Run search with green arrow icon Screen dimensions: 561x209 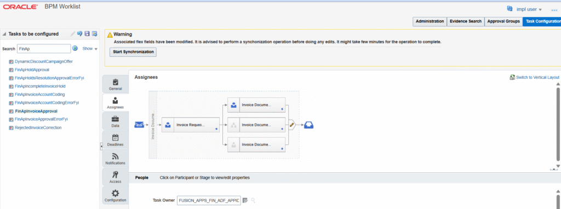pyautogui.click(x=75, y=48)
